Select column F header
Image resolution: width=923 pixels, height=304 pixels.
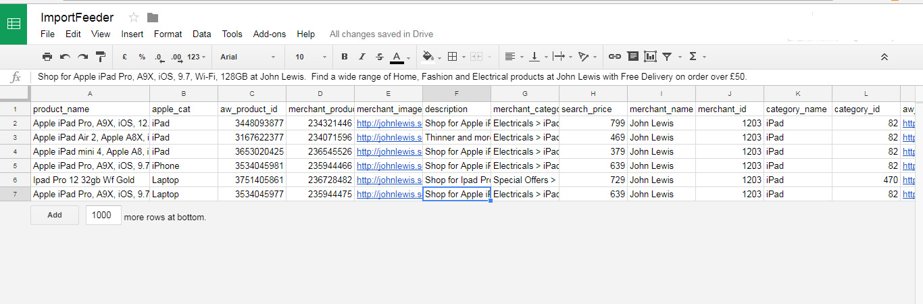coord(457,94)
